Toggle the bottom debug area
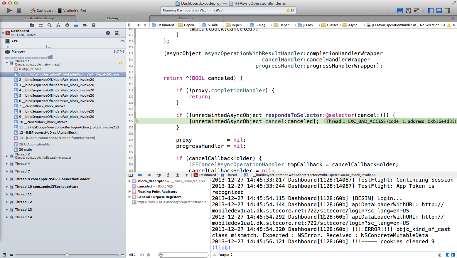This screenshot has height=258, width=457. click(x=439, y=11)
